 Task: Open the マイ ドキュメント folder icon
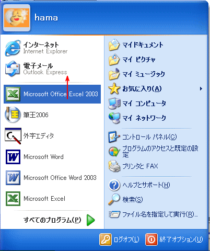click(114, 45)
